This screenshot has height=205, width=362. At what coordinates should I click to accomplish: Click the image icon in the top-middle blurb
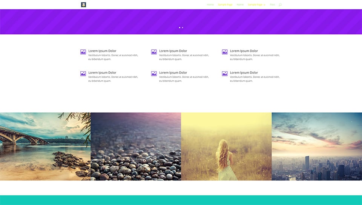(x=154, y=52)
